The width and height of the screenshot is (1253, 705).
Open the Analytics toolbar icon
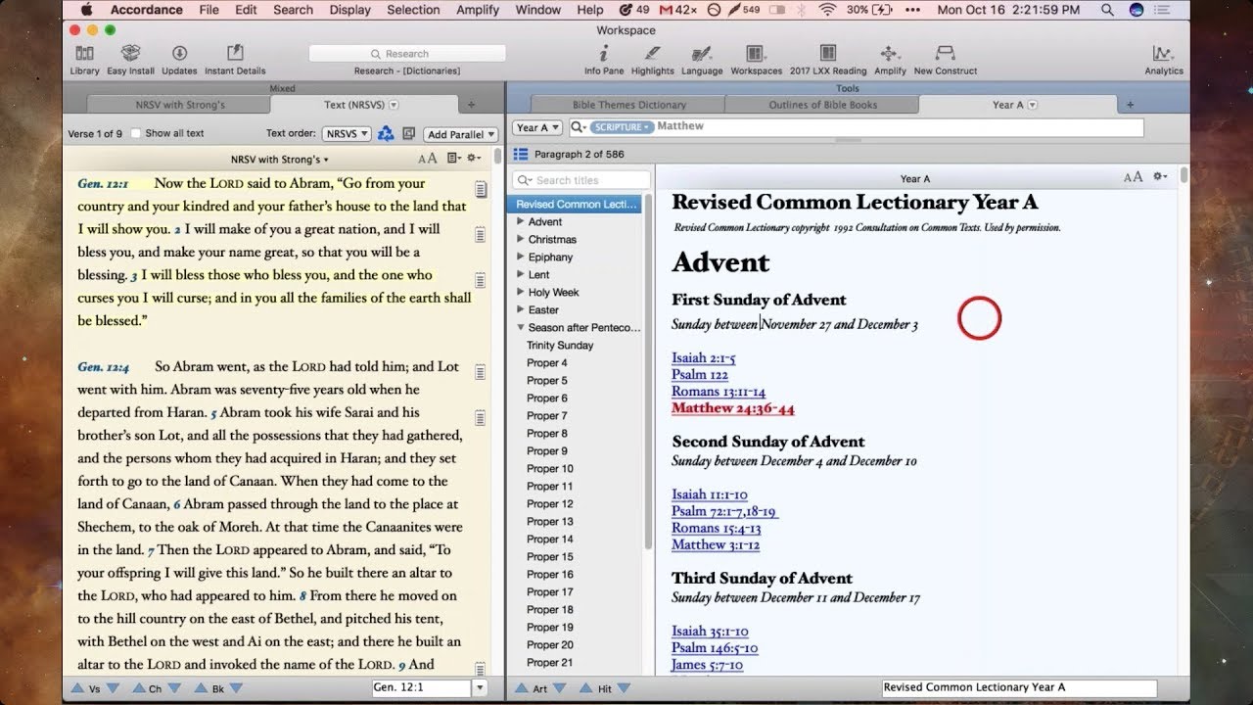point(1163,54)
